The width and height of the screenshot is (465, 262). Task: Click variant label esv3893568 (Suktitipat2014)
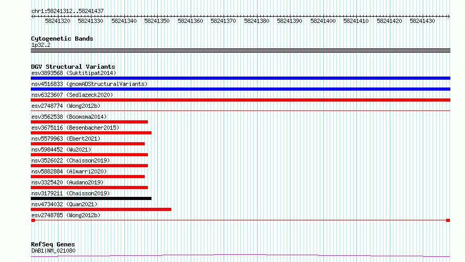click(74, 73)
